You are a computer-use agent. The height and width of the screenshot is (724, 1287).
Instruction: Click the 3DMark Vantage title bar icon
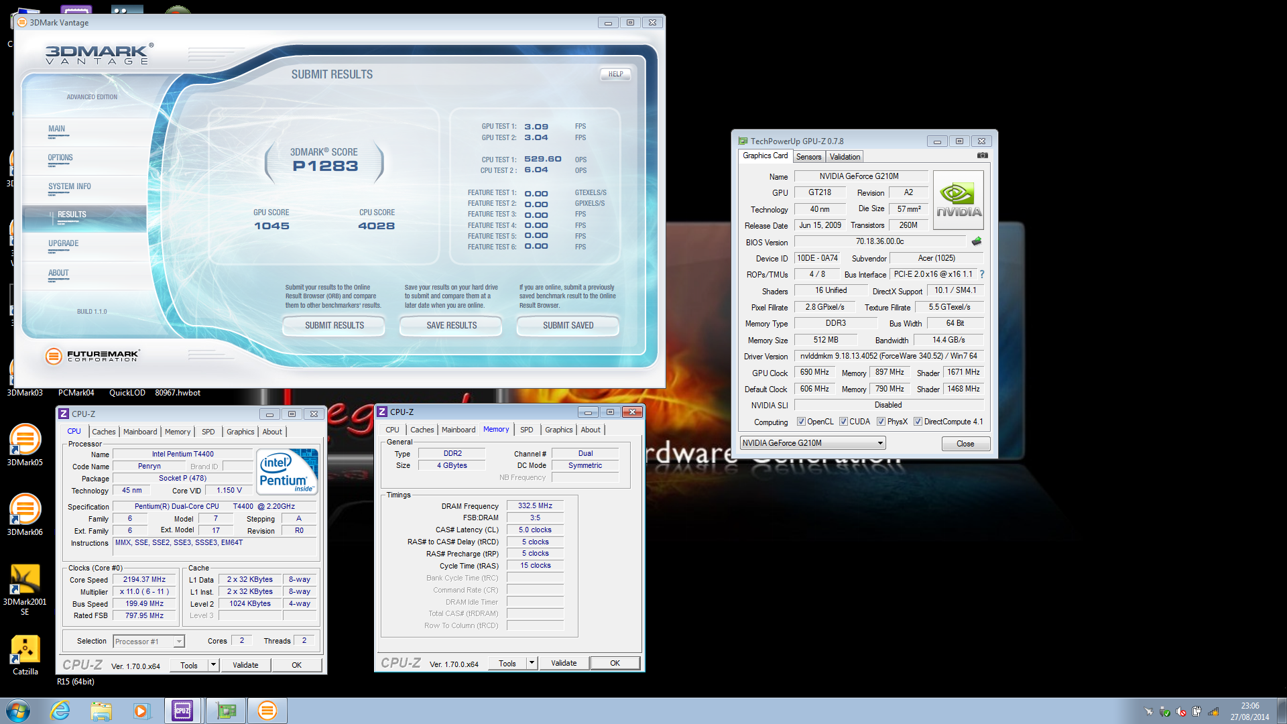pos(22,22)
